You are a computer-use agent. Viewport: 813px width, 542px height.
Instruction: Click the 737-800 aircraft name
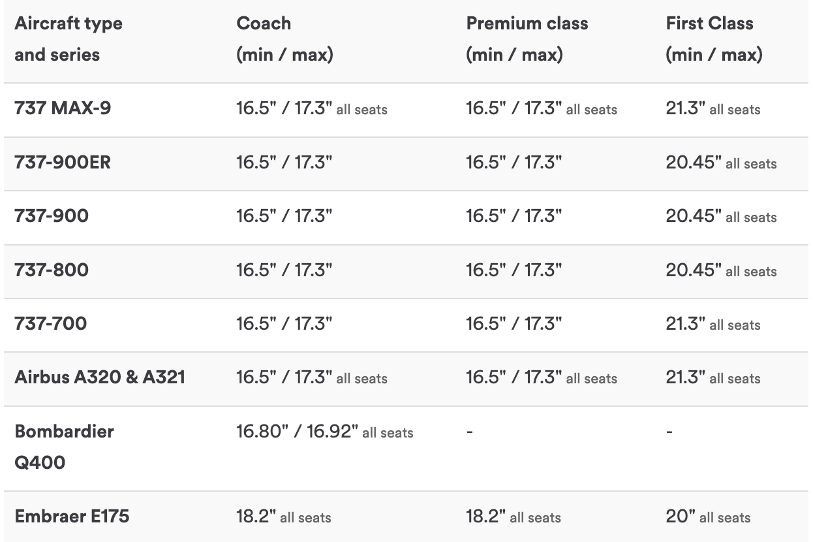tap(52, 270)
